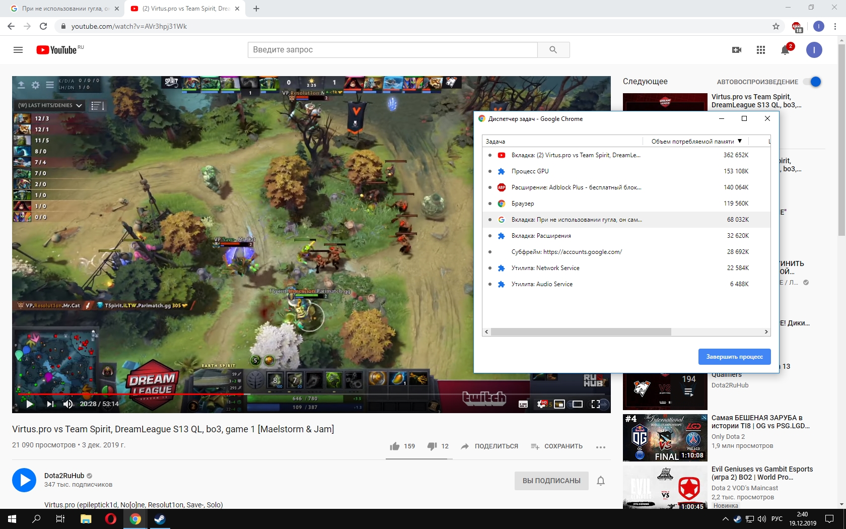This screenshot has width=846, height=529.
Task: Click the YouTube search magnifier button
Action: [x=553, y=50]
